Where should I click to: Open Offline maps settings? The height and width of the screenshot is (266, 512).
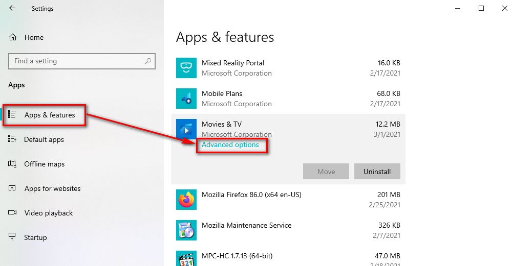pyautogui.click(x=45, y=164)
